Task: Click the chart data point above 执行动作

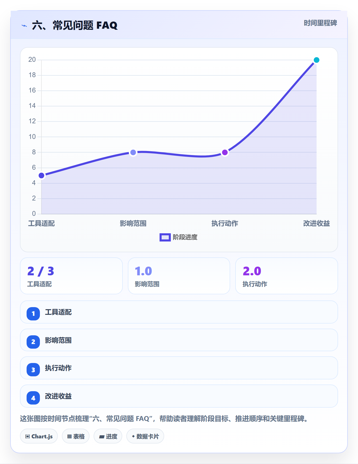Action: pos(225,153)
